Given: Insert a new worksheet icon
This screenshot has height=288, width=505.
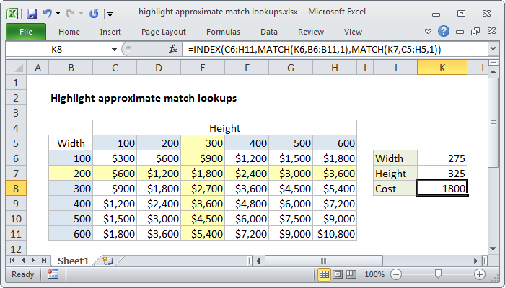Looking at the screenshot, I should click(x=107, y=261).
